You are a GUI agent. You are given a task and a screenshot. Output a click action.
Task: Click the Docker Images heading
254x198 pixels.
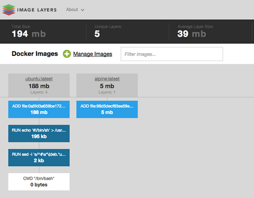coord(35,54)
